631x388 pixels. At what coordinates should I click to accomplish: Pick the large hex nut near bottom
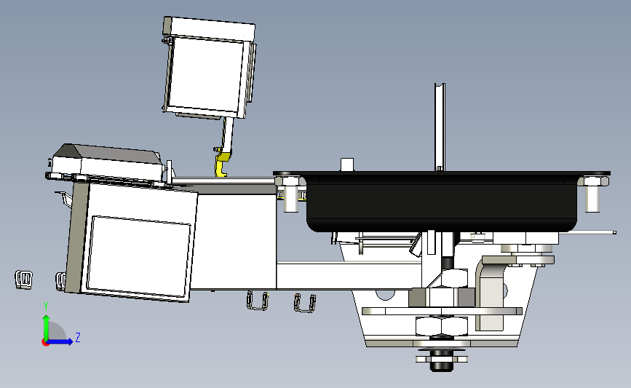pyautogui.click(x=442, y=326)
